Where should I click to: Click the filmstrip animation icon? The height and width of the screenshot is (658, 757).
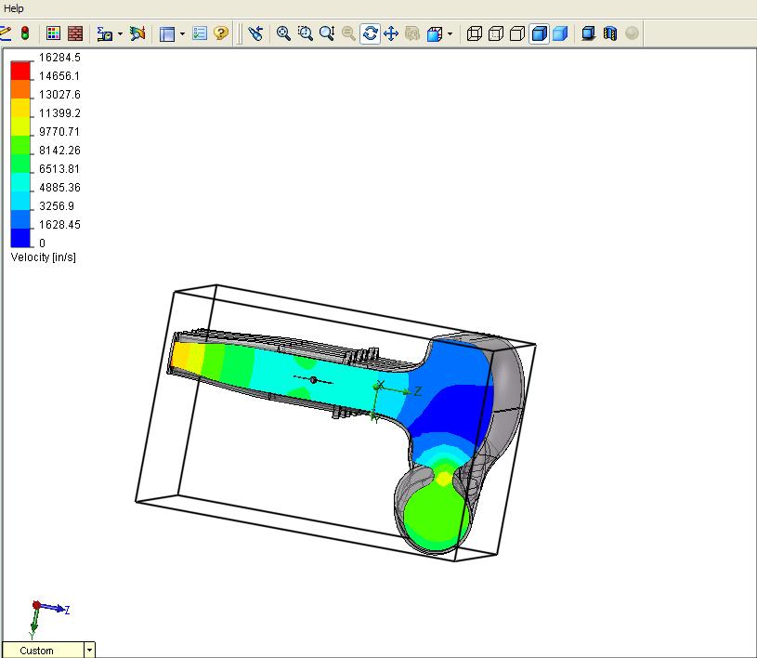(x=610, y=33)
